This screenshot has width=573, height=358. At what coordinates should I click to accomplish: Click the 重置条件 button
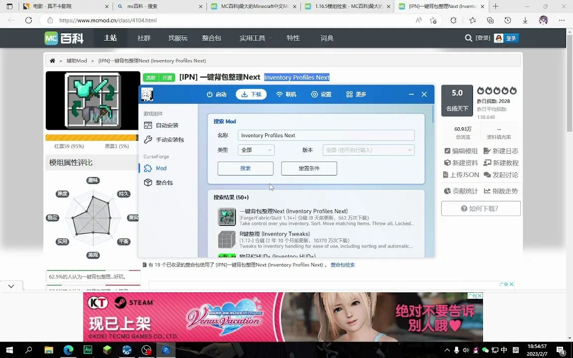(309, 169)
